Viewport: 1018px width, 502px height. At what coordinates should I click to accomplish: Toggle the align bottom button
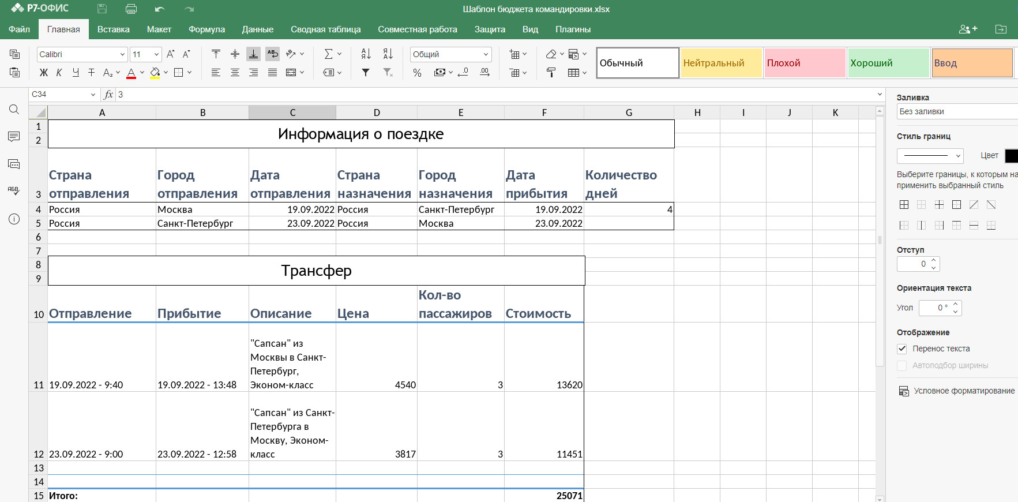[x=253, y=54]
